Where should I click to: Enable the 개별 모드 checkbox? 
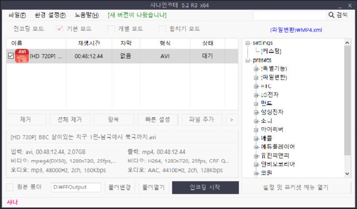(x=111, y=29)
